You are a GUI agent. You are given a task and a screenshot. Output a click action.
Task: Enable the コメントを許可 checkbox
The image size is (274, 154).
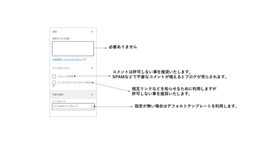pos(54,76)
